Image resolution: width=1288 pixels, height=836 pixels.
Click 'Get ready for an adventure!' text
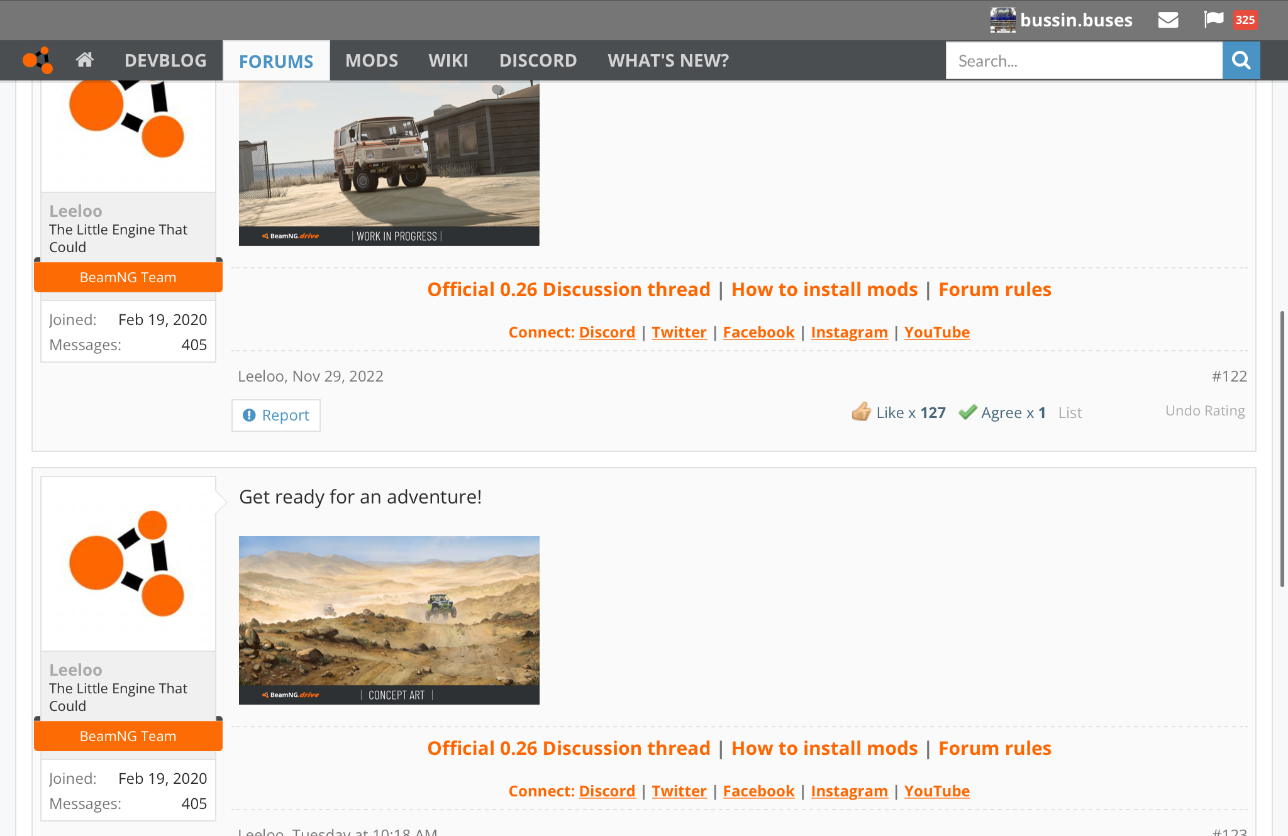(x=360, y=497)
